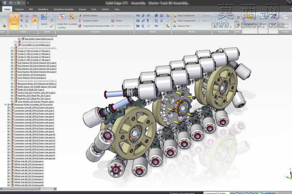
Task: Click the part icon of Offset Link par:1
Action: (12, 161)
